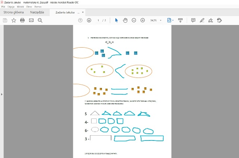Open the Edycja menu
The height and width of the screenshot is (158, 239).
click(x=11, y=7)
